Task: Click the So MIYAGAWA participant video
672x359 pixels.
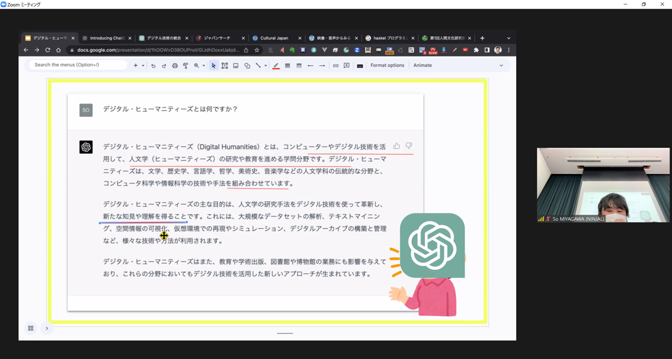Action: 603,185
